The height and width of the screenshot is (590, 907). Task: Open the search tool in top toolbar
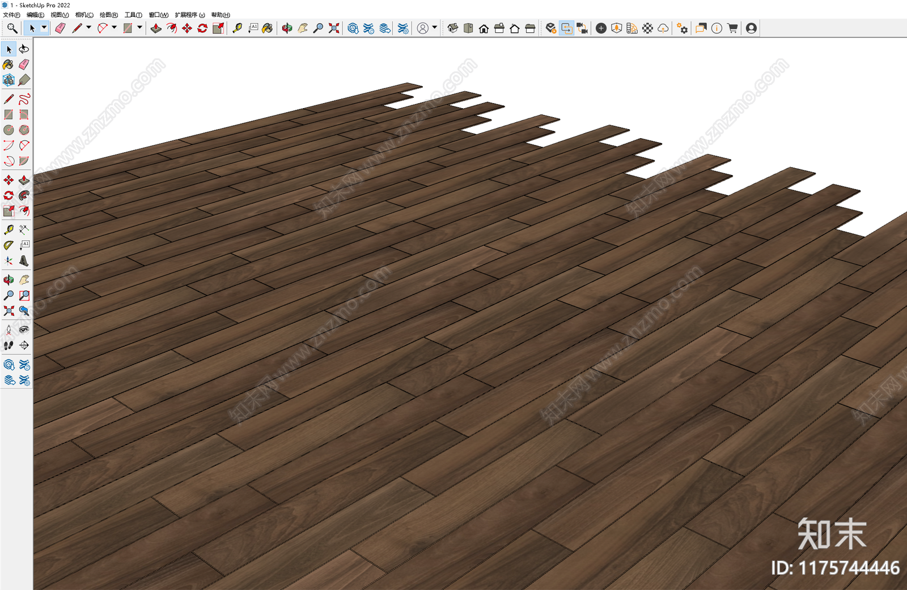point(12,28)
